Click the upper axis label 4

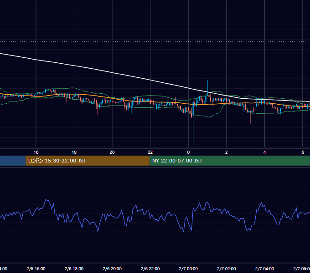tap(264, 152)
